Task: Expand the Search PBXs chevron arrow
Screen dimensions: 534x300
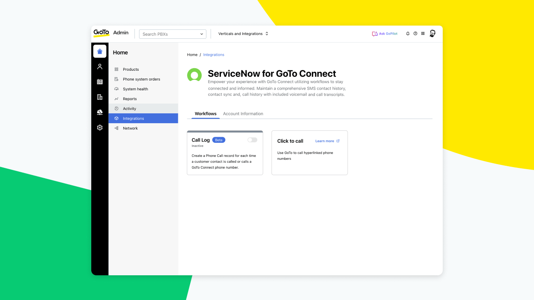Action: click(x=201, y=34)
